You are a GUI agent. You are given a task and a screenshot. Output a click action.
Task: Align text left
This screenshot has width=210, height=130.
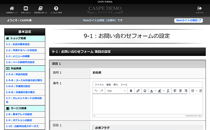(x=175, y=91)
